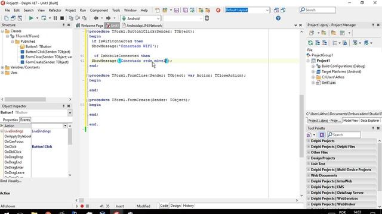Open the Default Layout dropdown
The width and height of the screenshot is (382, 214).
tap(267, 10)
